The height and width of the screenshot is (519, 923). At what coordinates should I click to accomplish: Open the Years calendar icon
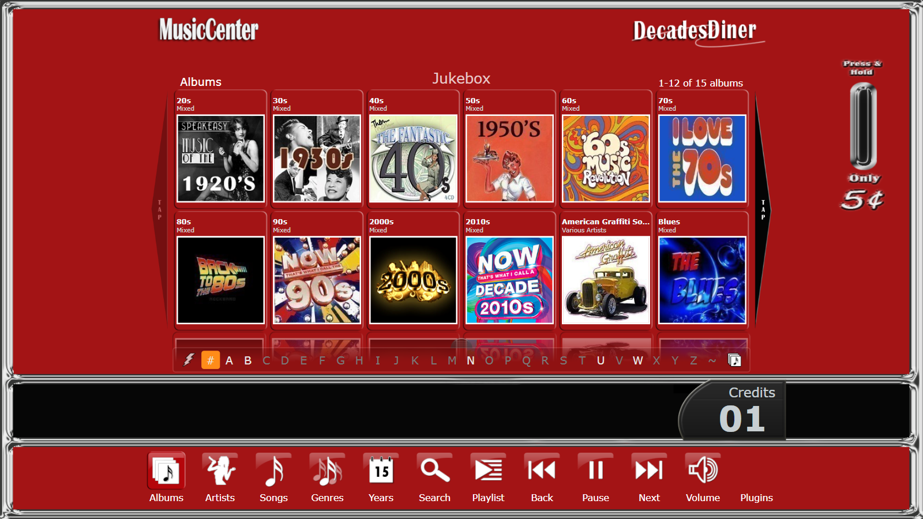point(381,471)
